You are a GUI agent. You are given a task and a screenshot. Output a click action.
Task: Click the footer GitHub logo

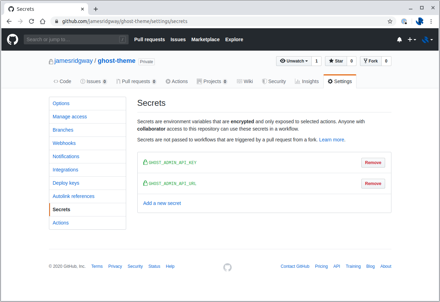[x=228, y=267]
